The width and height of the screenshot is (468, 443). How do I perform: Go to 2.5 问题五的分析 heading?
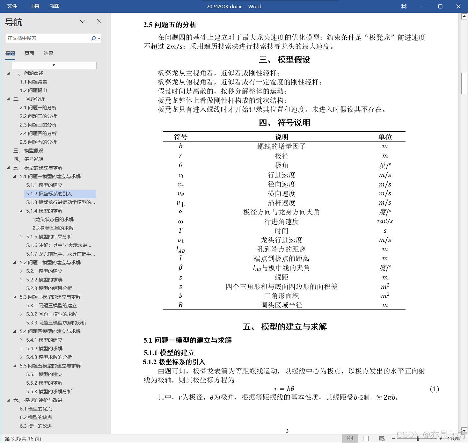click(38, 142)
